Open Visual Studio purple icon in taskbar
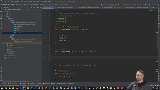The height and width of the screenshot is (90, 160). [39, 88]
